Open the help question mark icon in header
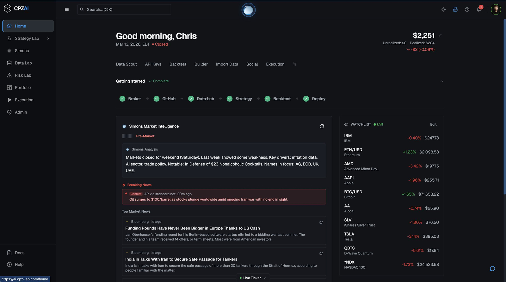 pyautogui.click(x=467, y=9)
